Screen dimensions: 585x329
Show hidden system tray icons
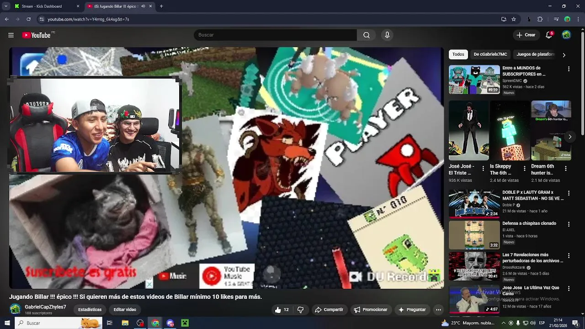(x=503, y=323)
